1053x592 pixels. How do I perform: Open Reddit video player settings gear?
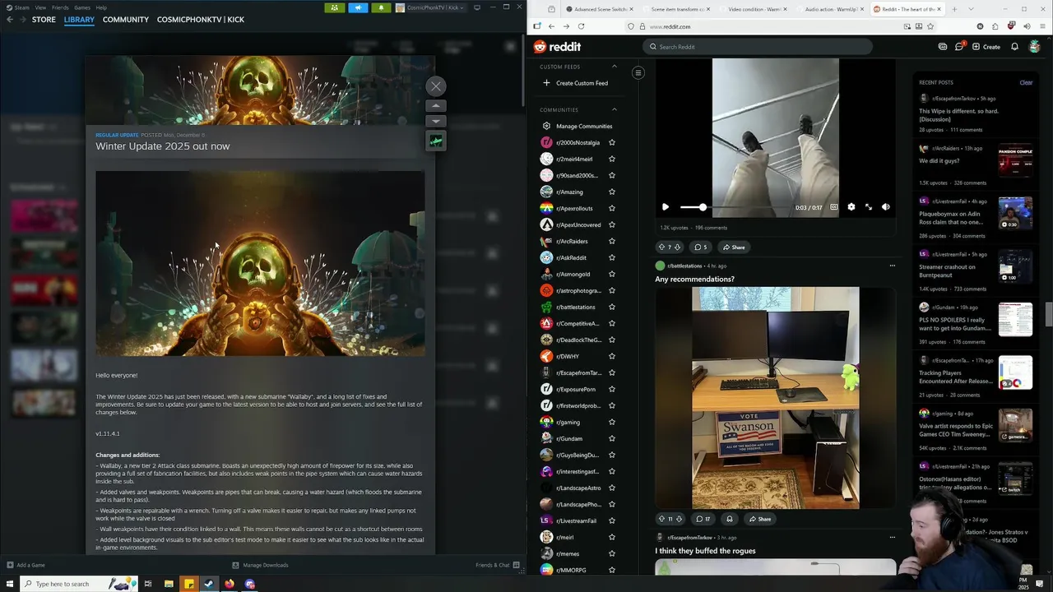851,207
